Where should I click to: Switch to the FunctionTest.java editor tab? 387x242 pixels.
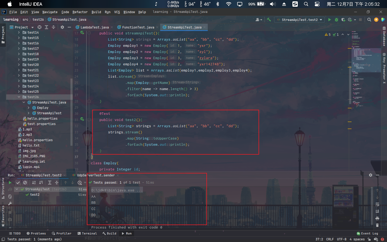(x=138, y=27)
